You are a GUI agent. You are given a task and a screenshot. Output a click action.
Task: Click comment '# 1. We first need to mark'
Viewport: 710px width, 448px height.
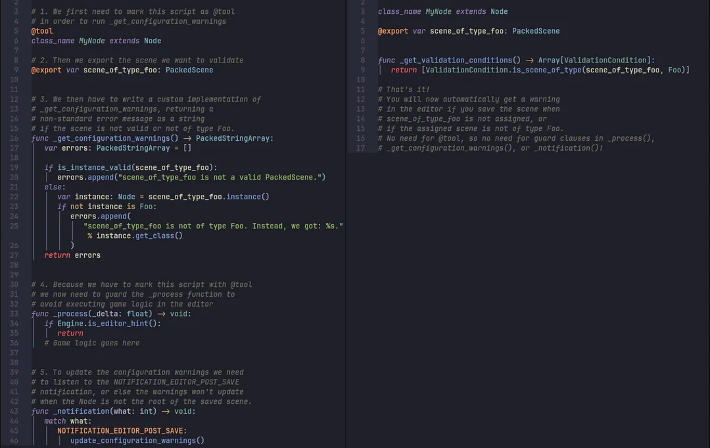tap(133, 12)
